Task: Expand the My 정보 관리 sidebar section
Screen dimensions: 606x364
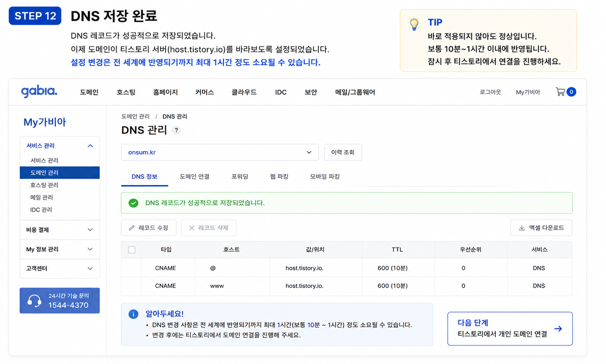Action: click(x=60, y=249)
